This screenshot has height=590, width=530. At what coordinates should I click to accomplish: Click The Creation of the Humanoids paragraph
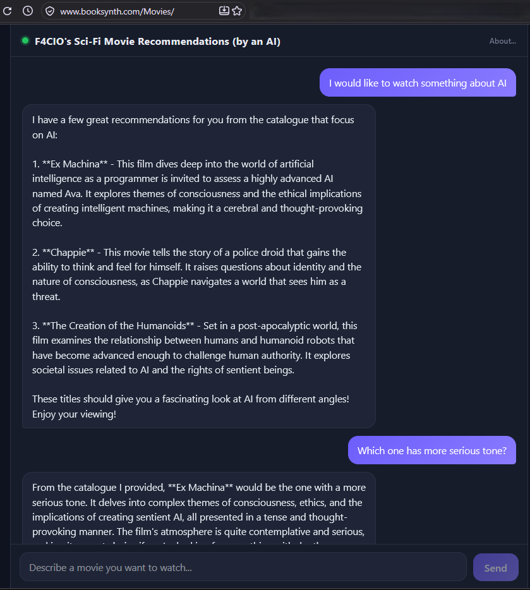click(195, 347)
